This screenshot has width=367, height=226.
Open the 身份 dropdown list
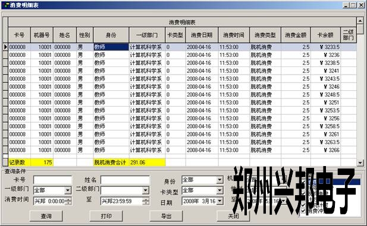coord(219,180)
